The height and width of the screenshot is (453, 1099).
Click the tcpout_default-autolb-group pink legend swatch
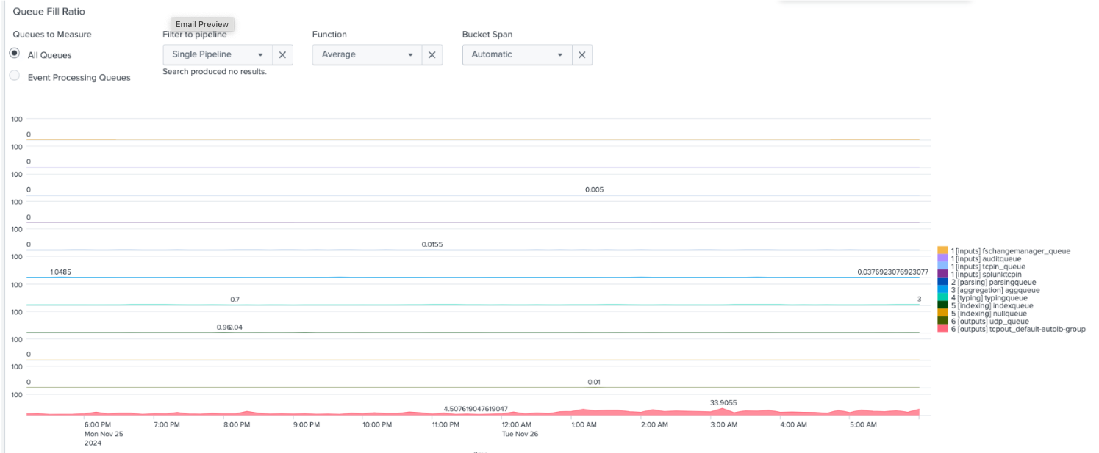click(943, 329)
